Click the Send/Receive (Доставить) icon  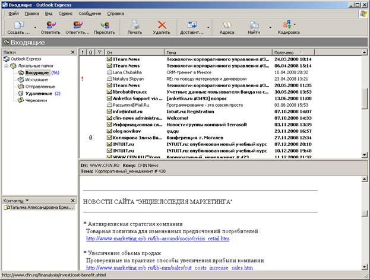pyautogui.click(x=192, y=24)
